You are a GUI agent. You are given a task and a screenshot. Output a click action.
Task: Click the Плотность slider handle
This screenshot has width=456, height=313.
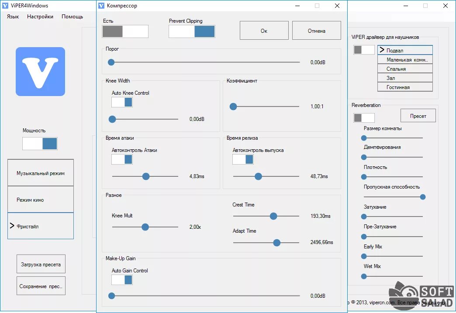pyautogui.click(x=364, y=177)
